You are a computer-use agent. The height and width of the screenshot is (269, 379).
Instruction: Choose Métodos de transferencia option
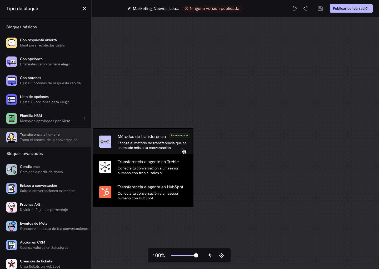coord(143,142)
